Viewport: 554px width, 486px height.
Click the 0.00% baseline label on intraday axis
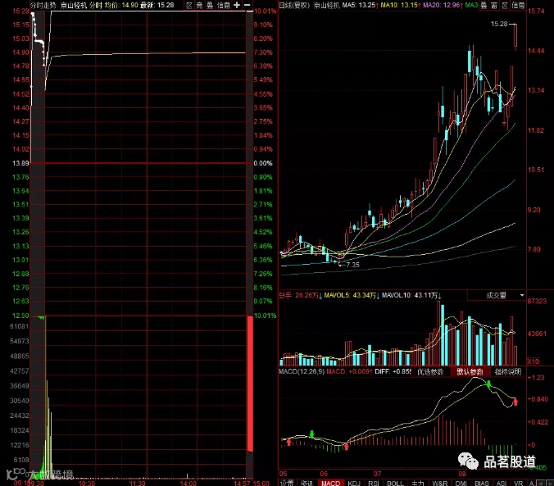(263, 163)
